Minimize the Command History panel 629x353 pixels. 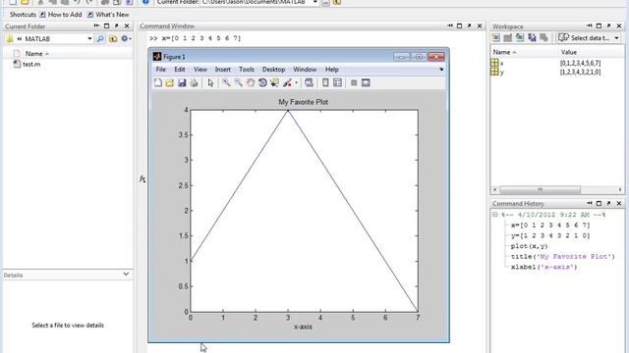pos(589,203)
